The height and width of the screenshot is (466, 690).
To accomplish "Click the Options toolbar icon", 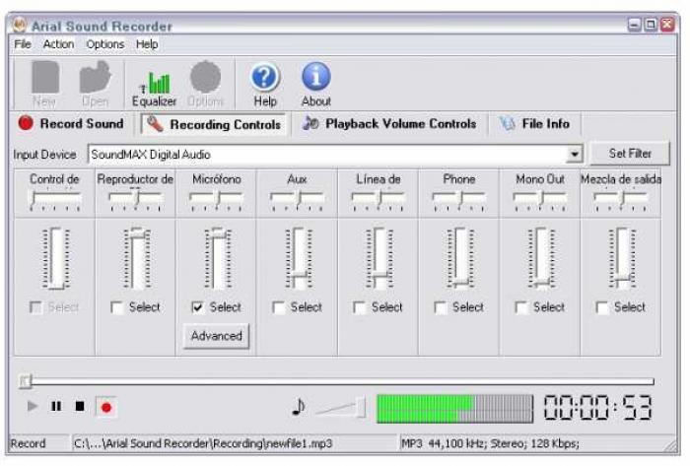I will 205,84.
